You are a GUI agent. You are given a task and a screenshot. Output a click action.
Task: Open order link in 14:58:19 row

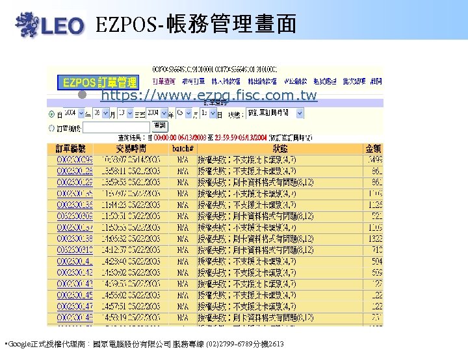click(x=75, y=318)
